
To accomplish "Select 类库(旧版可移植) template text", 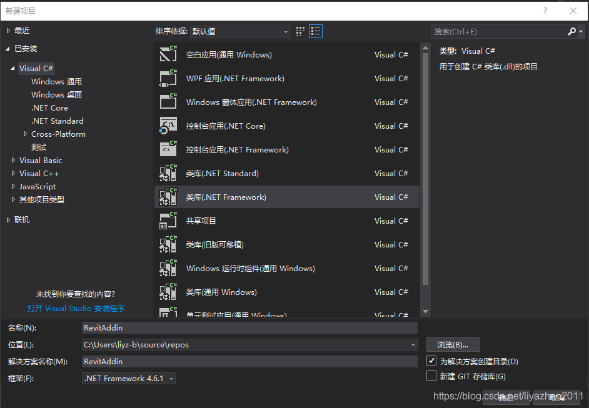I will point(215,245).
